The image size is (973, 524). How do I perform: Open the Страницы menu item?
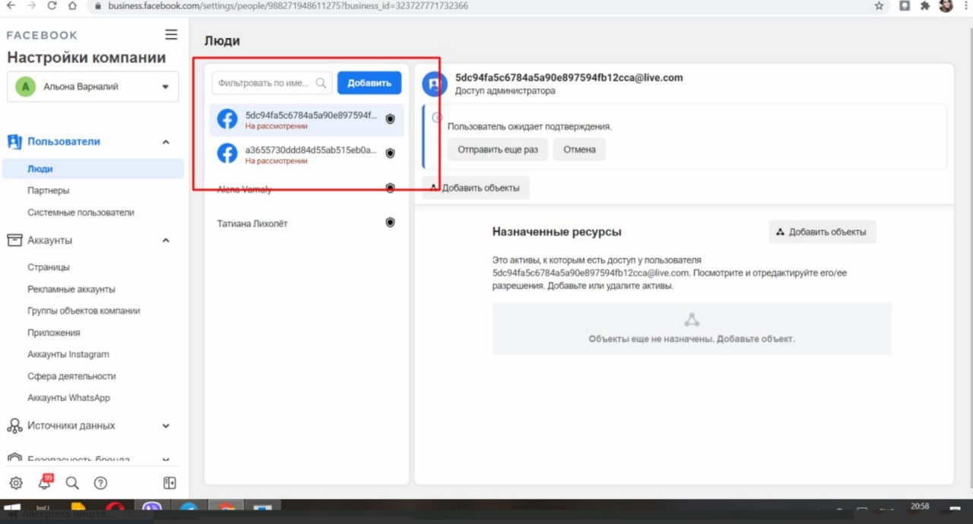49,267
